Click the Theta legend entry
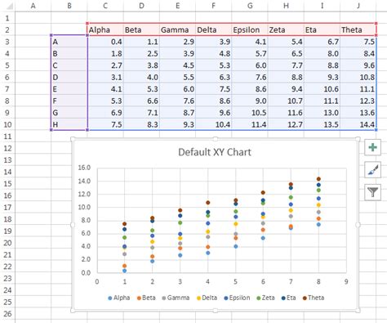Viewport: 387px width, 323px height. coord(314,298)
